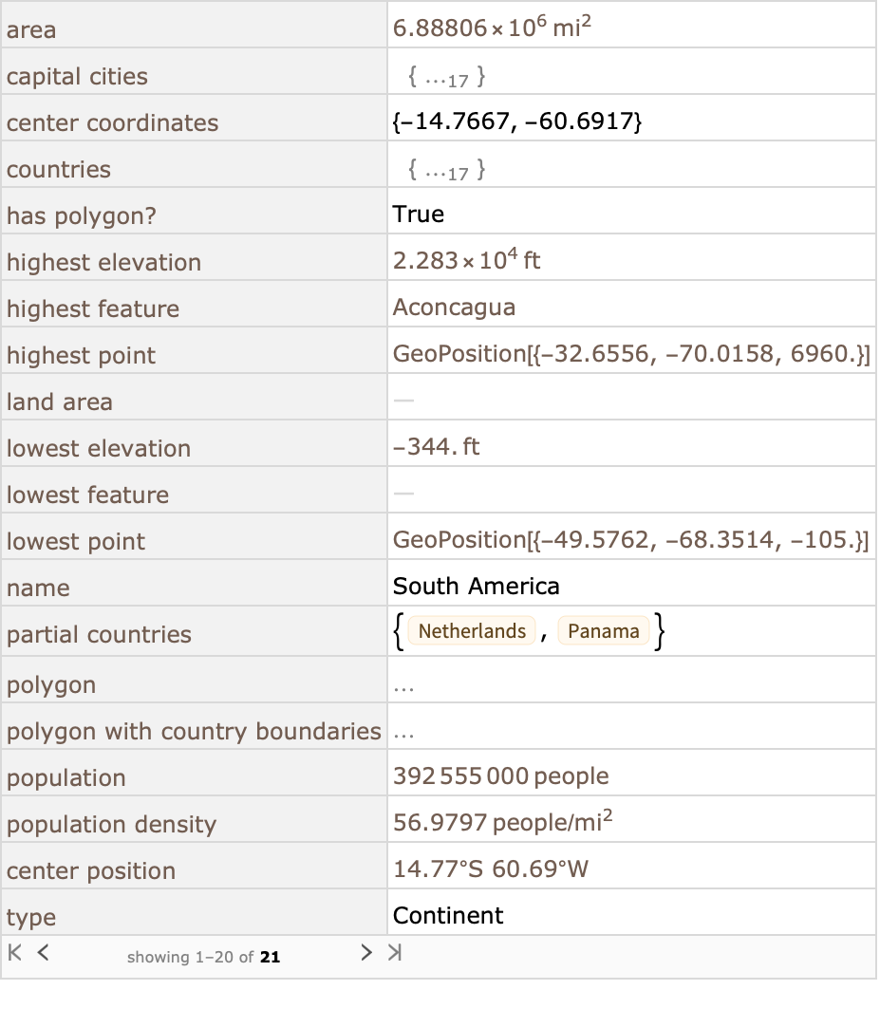Go to first page of dataset rows

[x=15, y=952]
